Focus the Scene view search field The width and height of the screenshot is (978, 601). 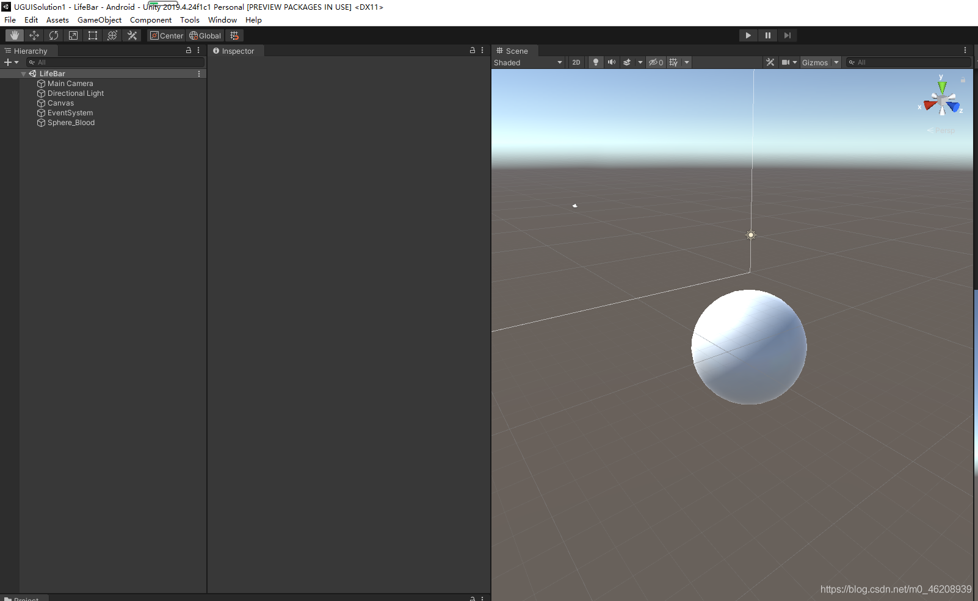pos(908,62)
